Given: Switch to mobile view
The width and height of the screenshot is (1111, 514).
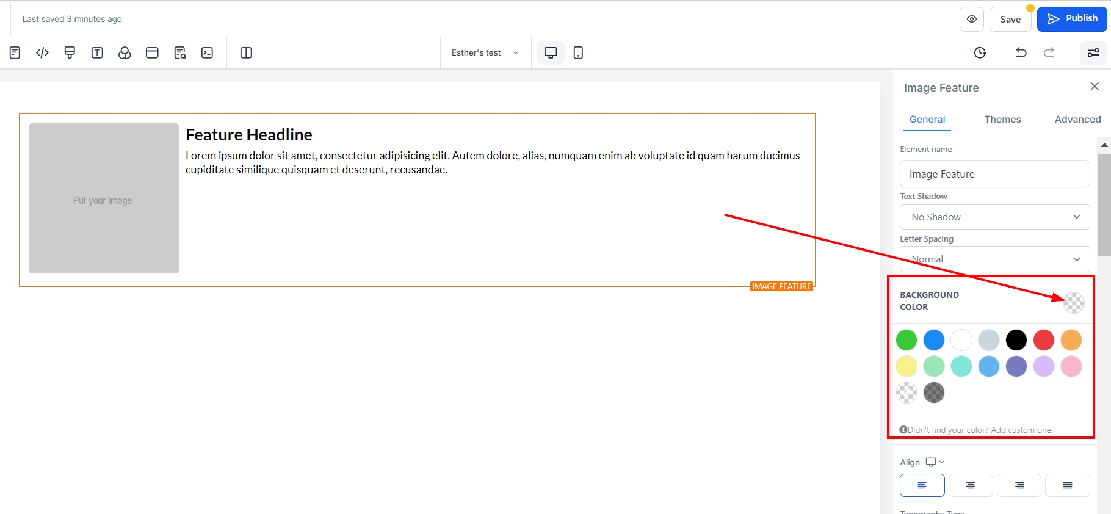Looking at the screenshot, I should coord(578,53).
